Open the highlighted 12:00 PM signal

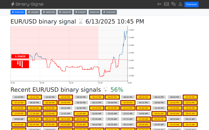tap(19, 114)
